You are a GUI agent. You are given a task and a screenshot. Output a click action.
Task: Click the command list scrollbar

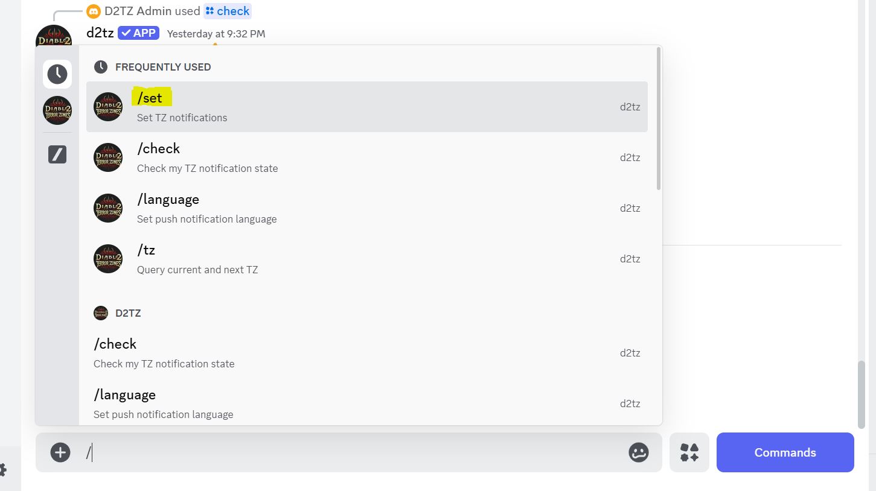[658, 119]
